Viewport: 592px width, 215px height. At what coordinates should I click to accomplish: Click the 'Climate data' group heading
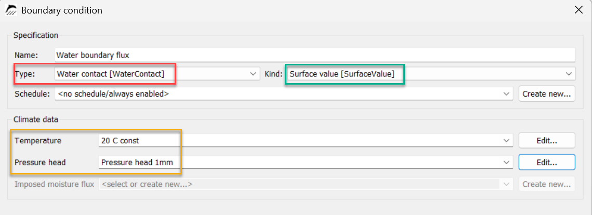pos(35,120)
